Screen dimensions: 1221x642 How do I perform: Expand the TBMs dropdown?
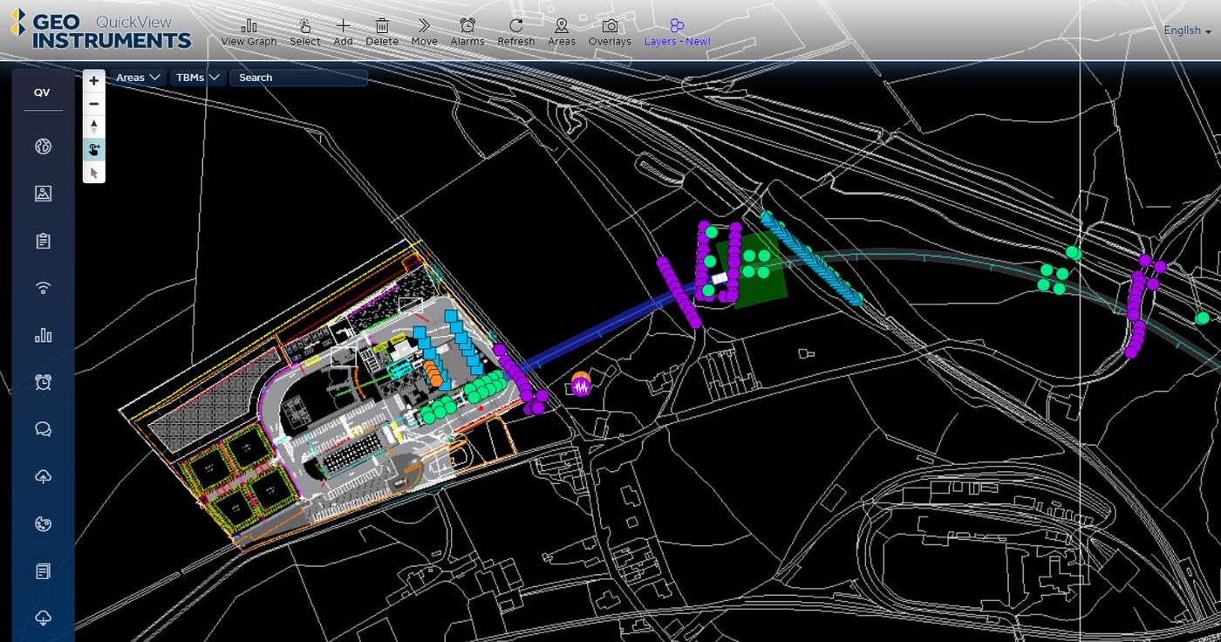coord(198,78)
